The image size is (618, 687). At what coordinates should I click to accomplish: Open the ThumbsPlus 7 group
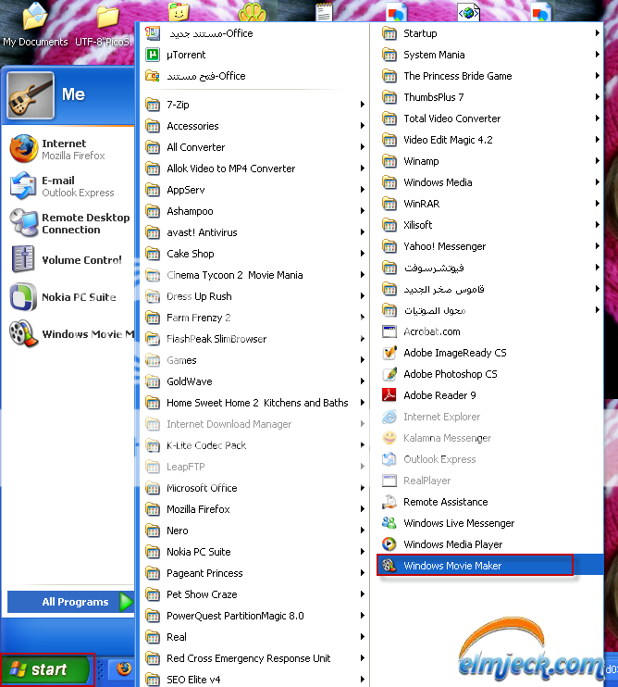pyautogui.click(x=490, y=97)
